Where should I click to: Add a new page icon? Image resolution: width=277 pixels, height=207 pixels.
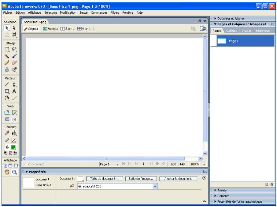[x=266, y=185]
